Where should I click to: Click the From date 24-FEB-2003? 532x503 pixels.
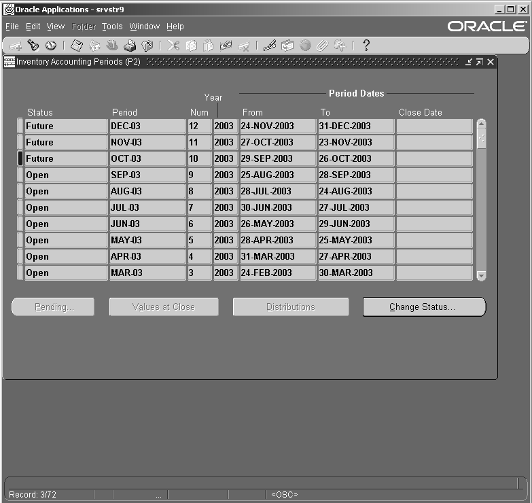[277, 273]
